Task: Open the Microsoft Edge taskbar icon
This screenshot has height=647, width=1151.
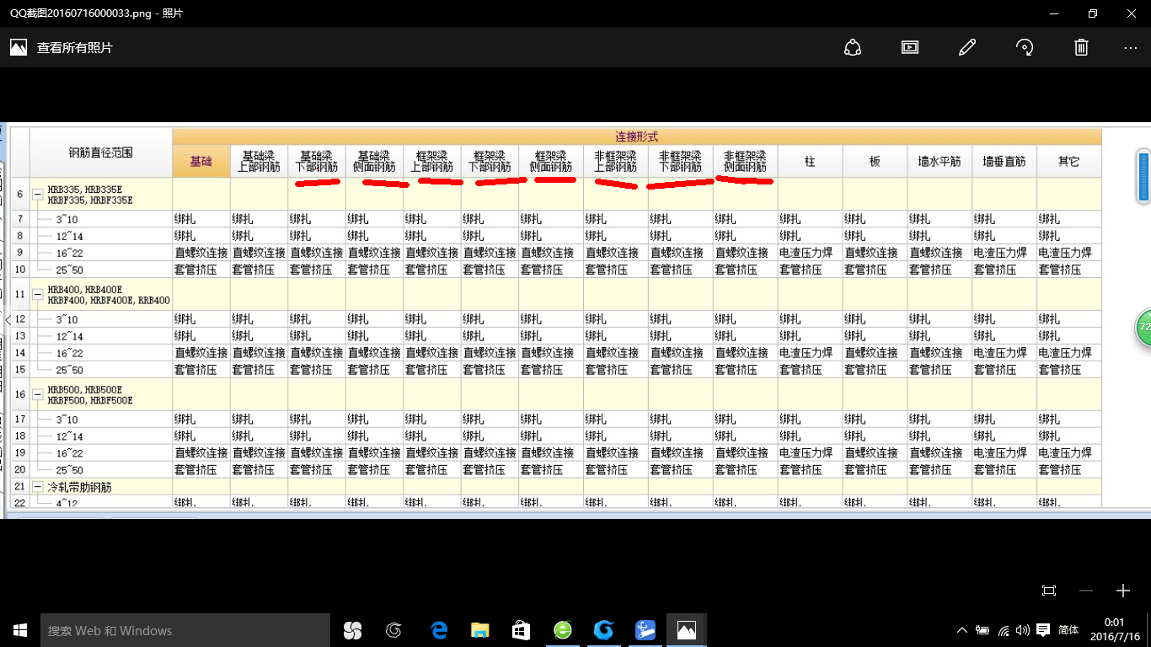Action: point(438,630)
